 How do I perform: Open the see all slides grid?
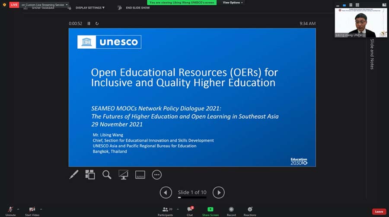[90, 175]
